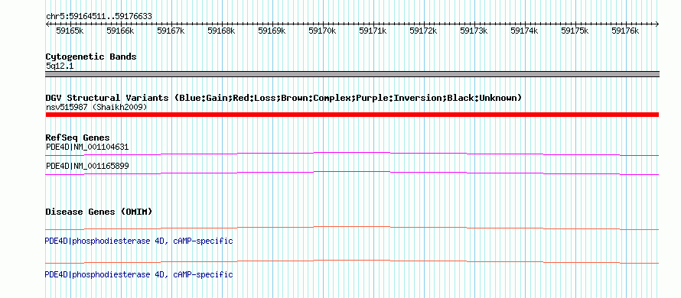681x298 pixels.
Task: Click the 59175k ruler tick label
Action: pyautogui.click(x=575, y=31)
